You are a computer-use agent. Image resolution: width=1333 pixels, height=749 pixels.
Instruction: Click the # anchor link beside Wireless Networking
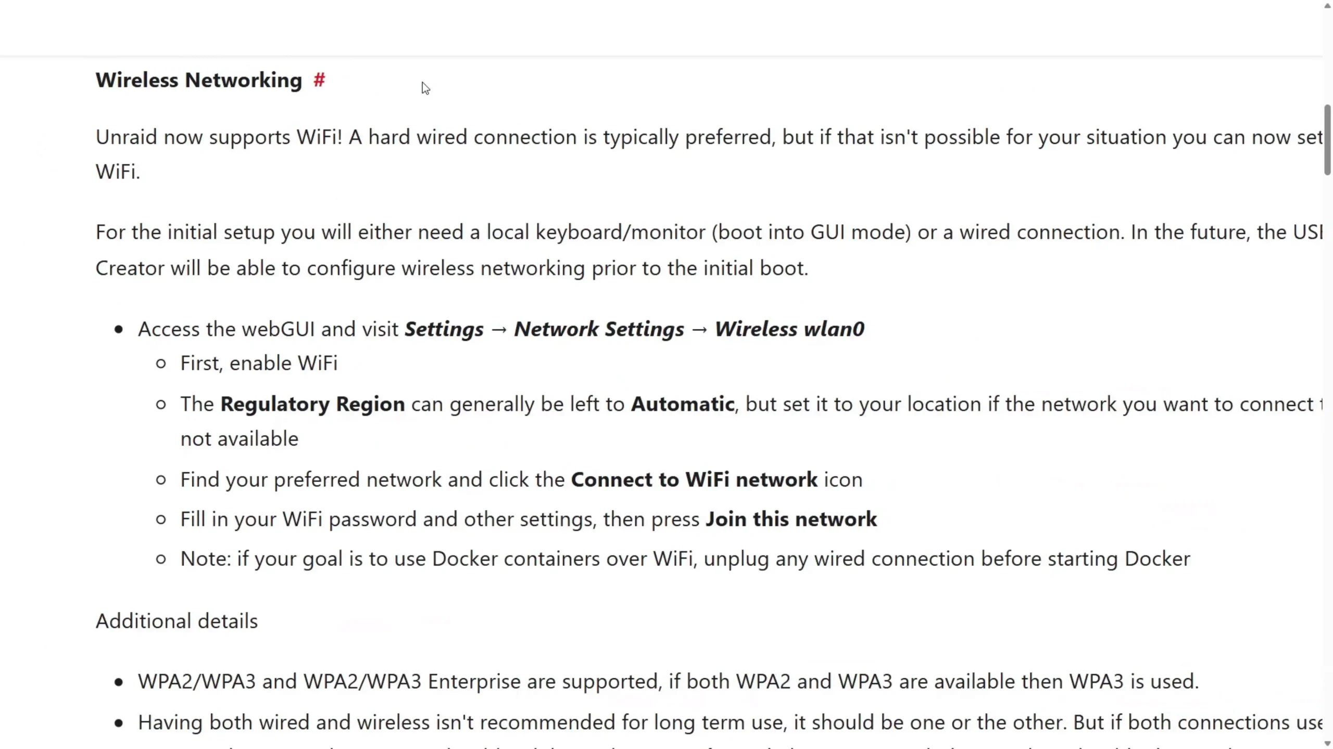319,80
